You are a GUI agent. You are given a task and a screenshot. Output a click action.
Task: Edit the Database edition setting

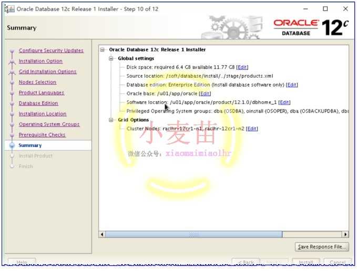292,85
